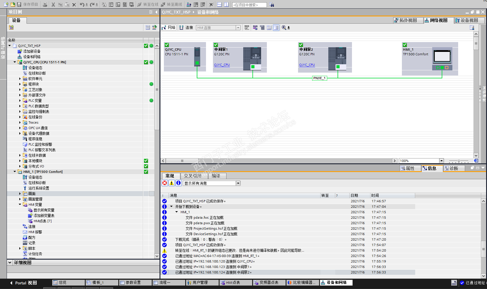Screen dimensions: 487x289
Task: Split the editor space horizontally
Action: pos(220,4)
